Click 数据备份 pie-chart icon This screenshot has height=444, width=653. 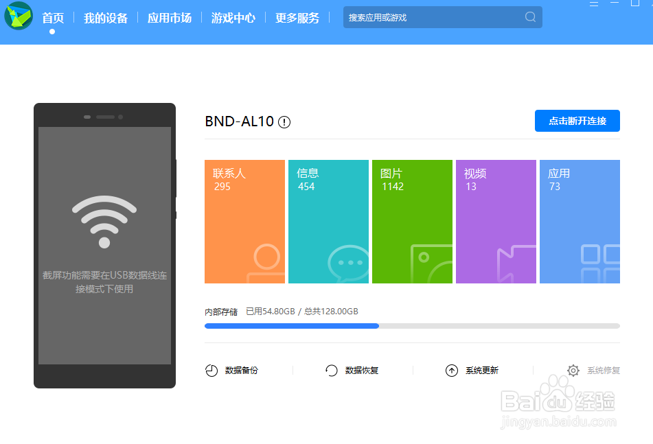point(211,371)
